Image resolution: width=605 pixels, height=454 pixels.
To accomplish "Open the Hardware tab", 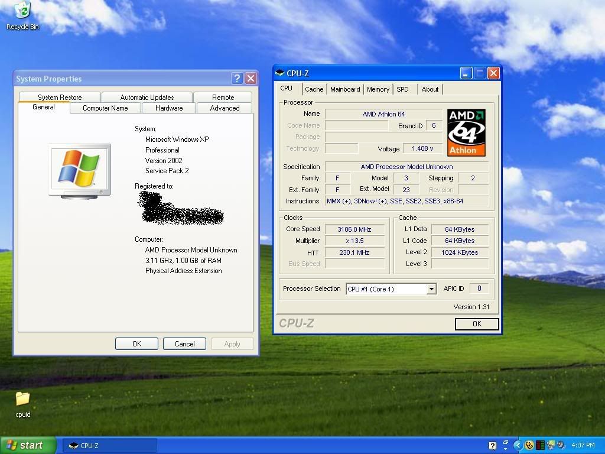I will pos(169,108).
